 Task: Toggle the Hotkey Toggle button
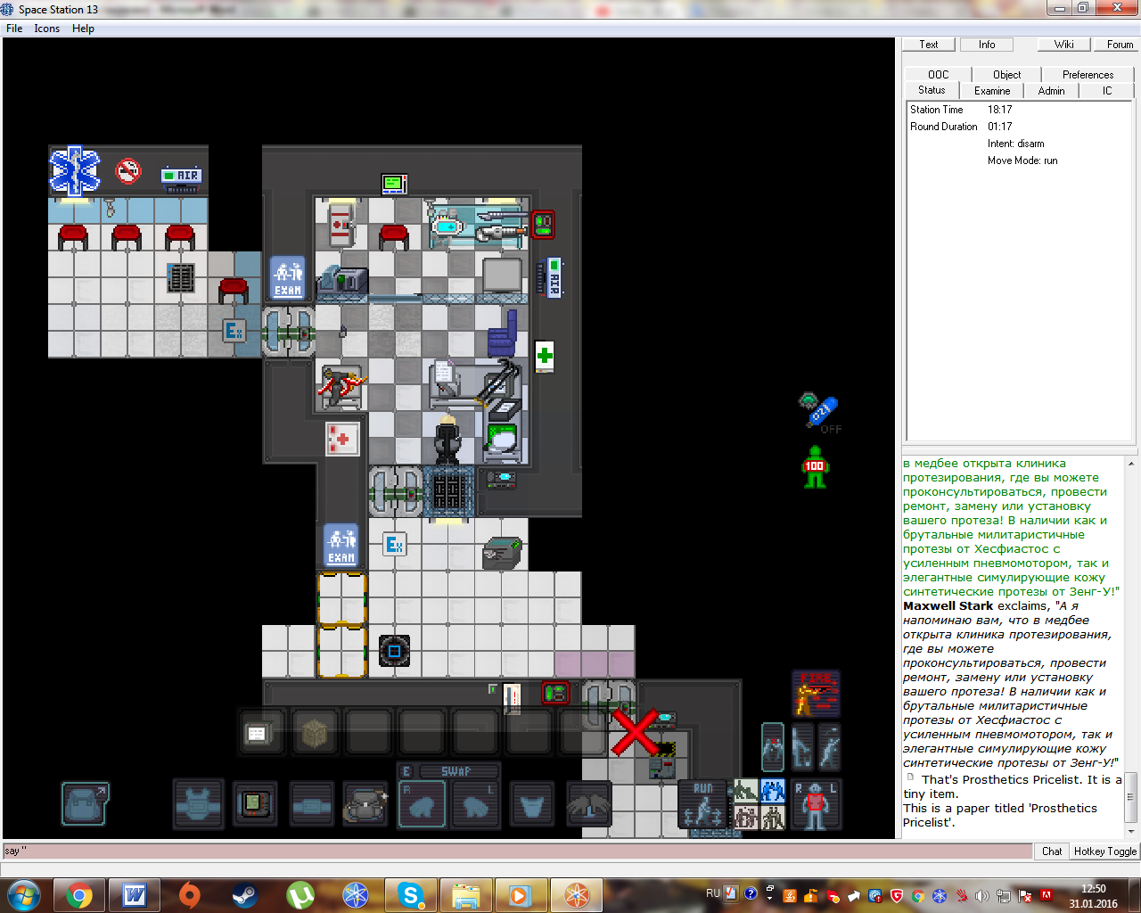(1104, 851)
